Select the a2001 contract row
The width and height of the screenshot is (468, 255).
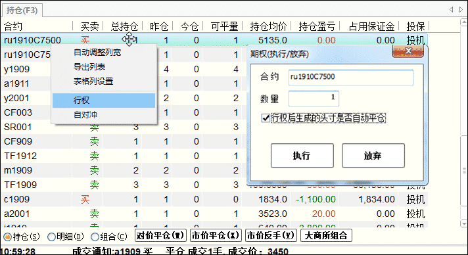214,214
